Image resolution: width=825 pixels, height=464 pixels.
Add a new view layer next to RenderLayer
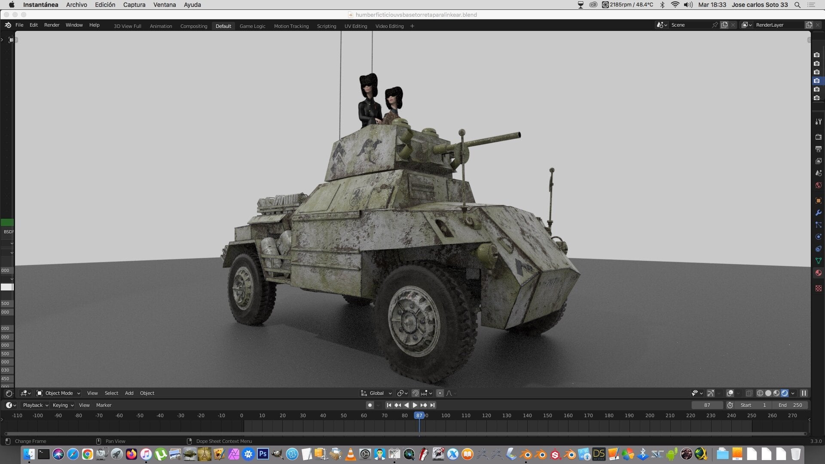pyautogui.click(x=809, y=25)
